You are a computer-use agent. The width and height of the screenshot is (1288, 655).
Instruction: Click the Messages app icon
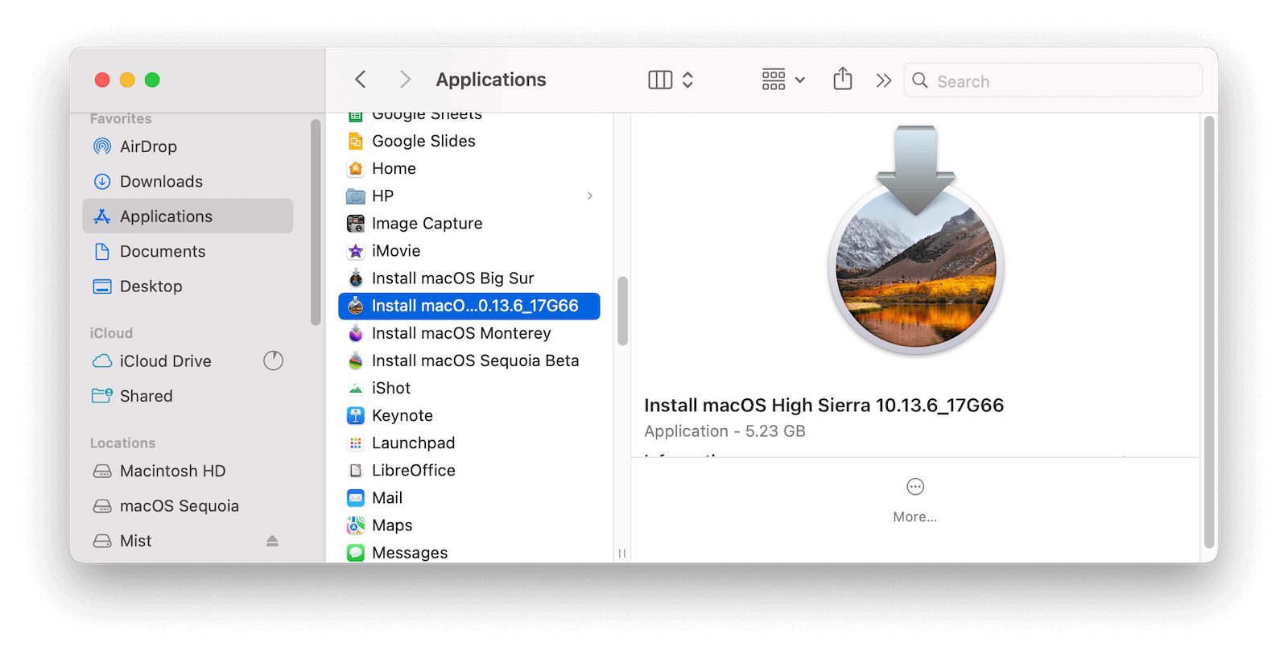coord(355,553)
